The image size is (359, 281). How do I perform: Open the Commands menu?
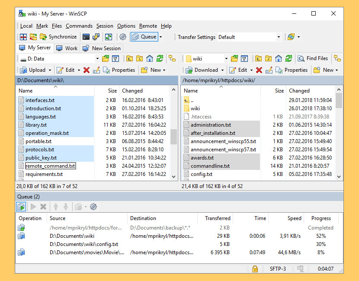point(79,26)
